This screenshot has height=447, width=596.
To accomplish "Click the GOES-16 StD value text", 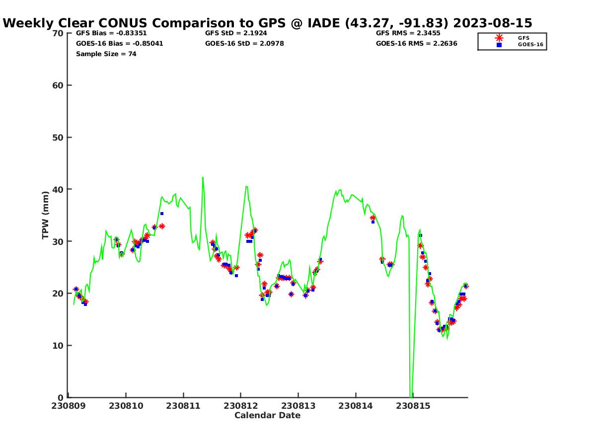I will (x=244, y=44).
